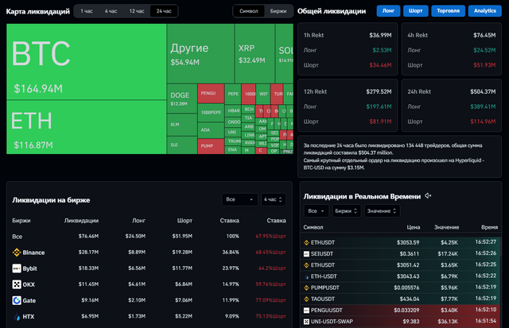This screenshot has height=328, width=509.
Task: Click the 1h Rekt $36.99M card
Action: coord(348,49)
